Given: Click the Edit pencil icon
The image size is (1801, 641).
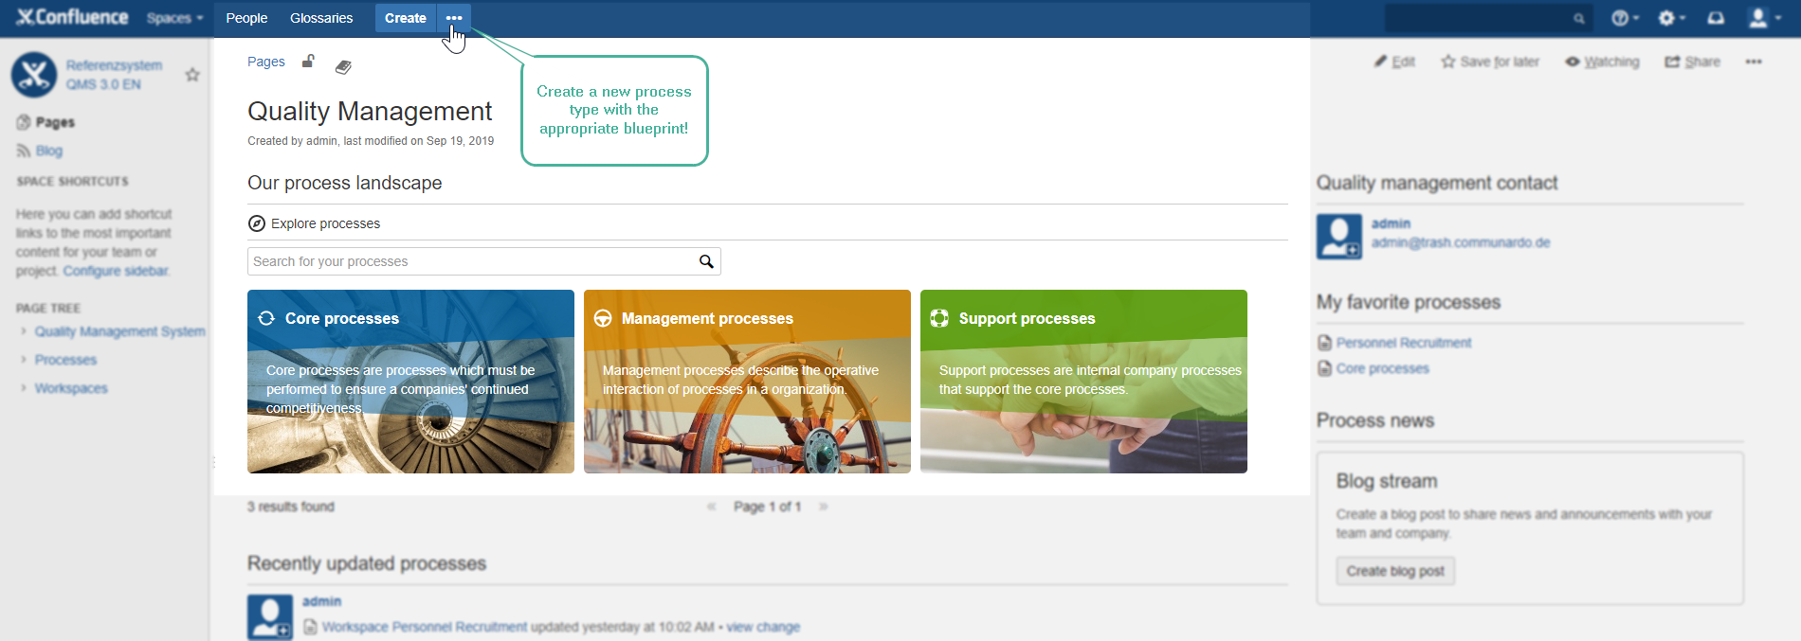Looking at the screenshot, I should point(1381,62).
